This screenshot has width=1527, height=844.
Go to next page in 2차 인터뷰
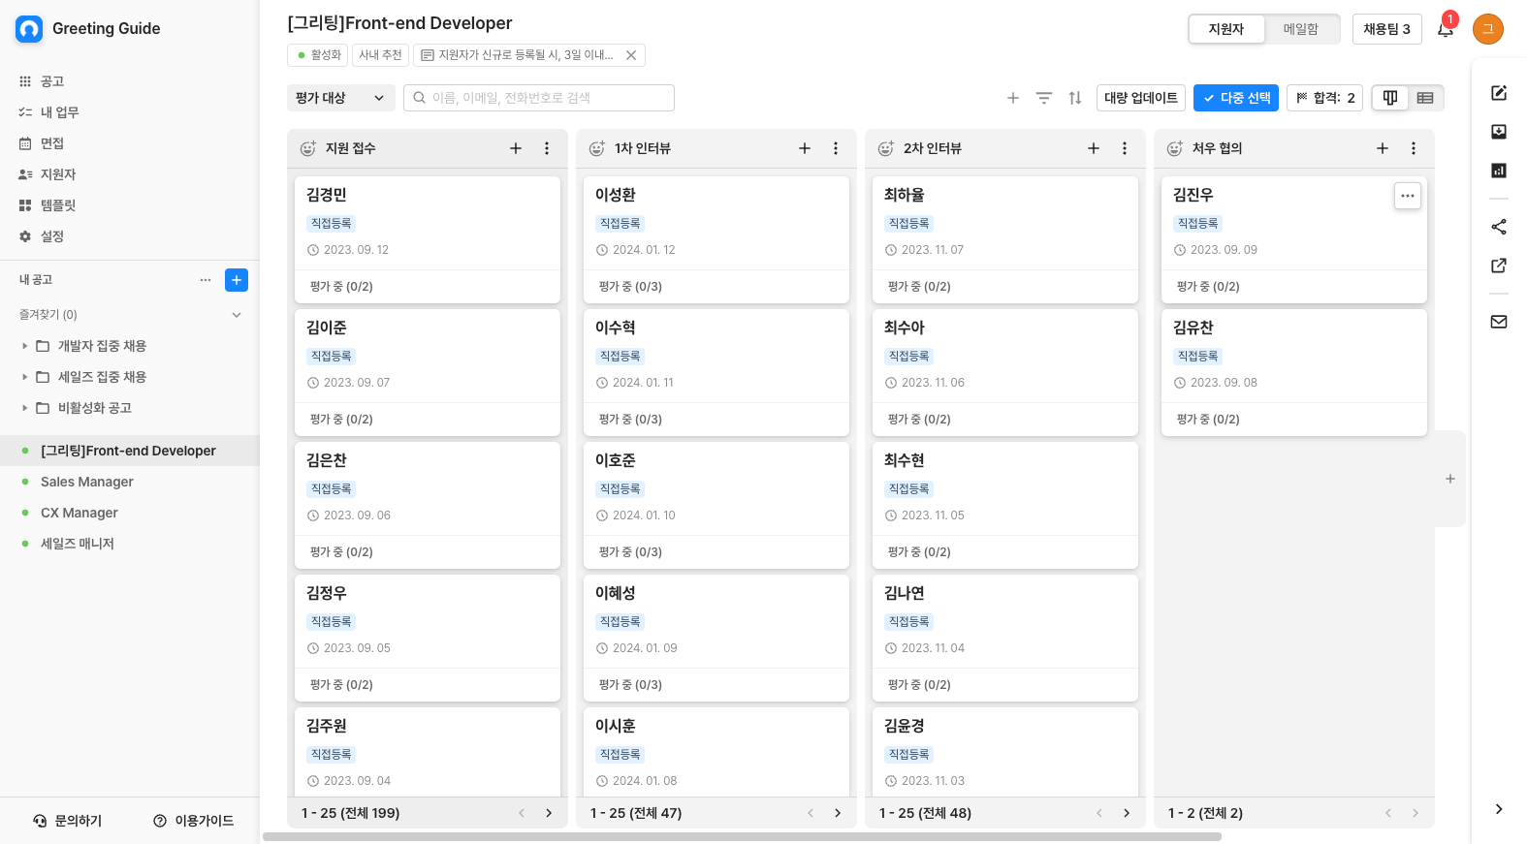click(x=1127, y=813)
